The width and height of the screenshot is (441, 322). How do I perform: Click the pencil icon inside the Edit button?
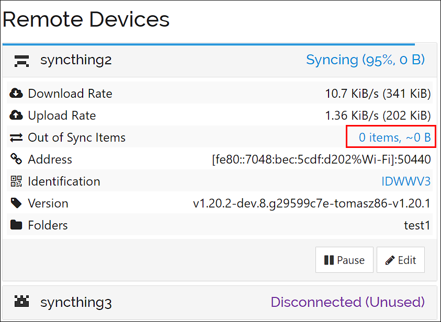[391, 260]
